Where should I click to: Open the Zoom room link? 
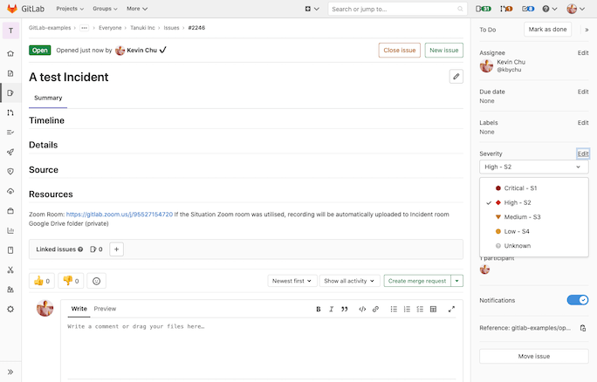click(x=119, y=214)
